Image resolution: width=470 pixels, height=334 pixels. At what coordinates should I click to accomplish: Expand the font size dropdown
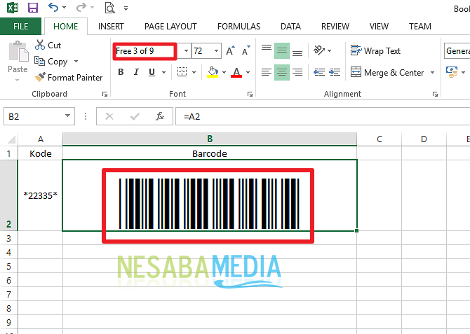(x=217, y=51)
